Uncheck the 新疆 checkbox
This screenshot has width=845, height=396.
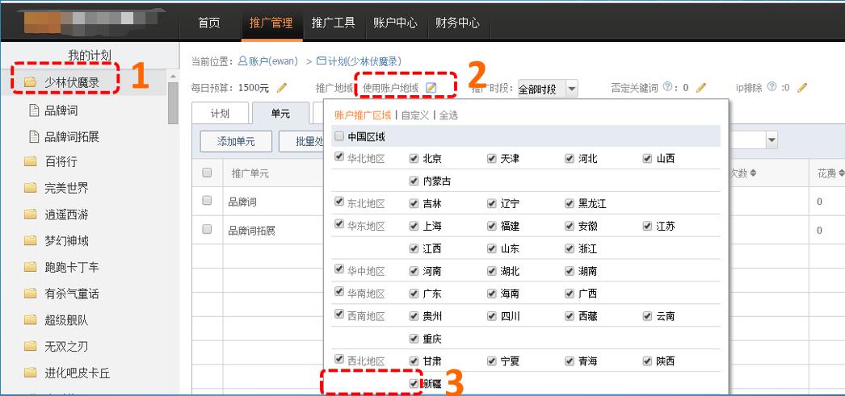click(414, 384)
